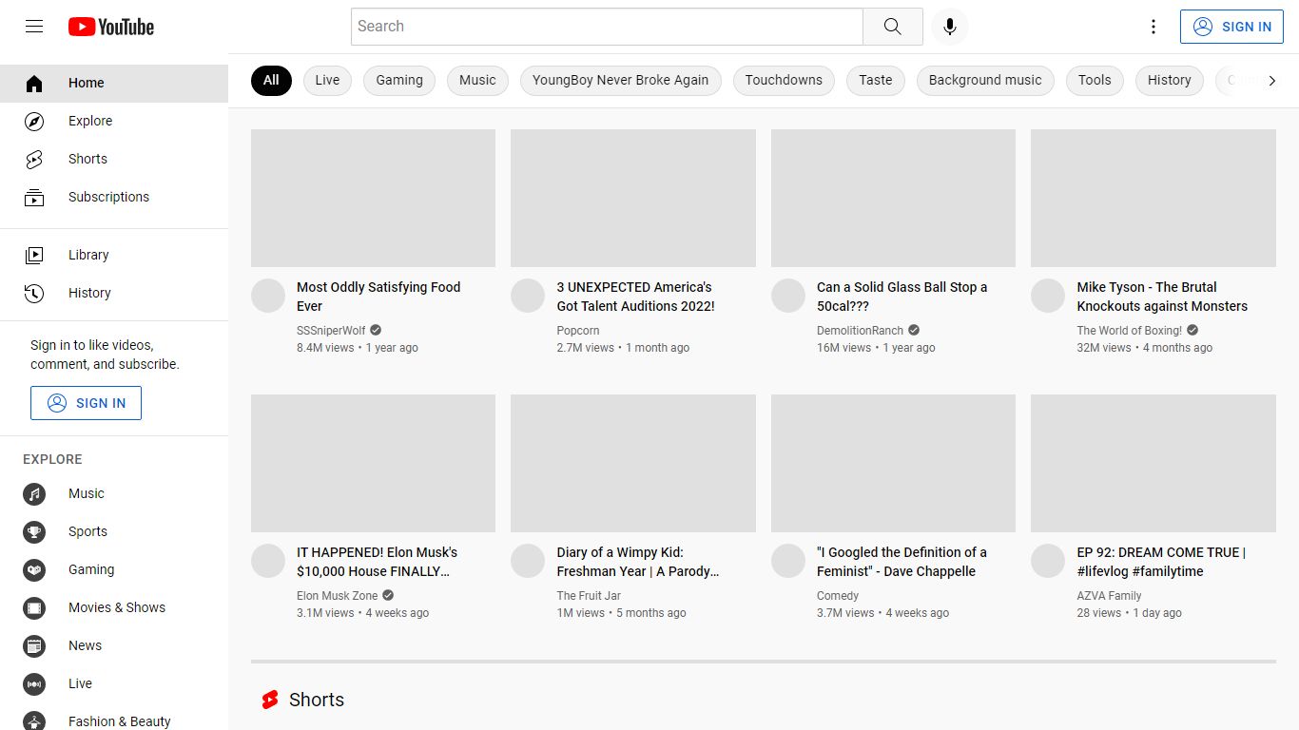Viewport: 1299px width, 730px height.
Task: Open Shorts in the sidebar
Action: (x=114, y=159)
